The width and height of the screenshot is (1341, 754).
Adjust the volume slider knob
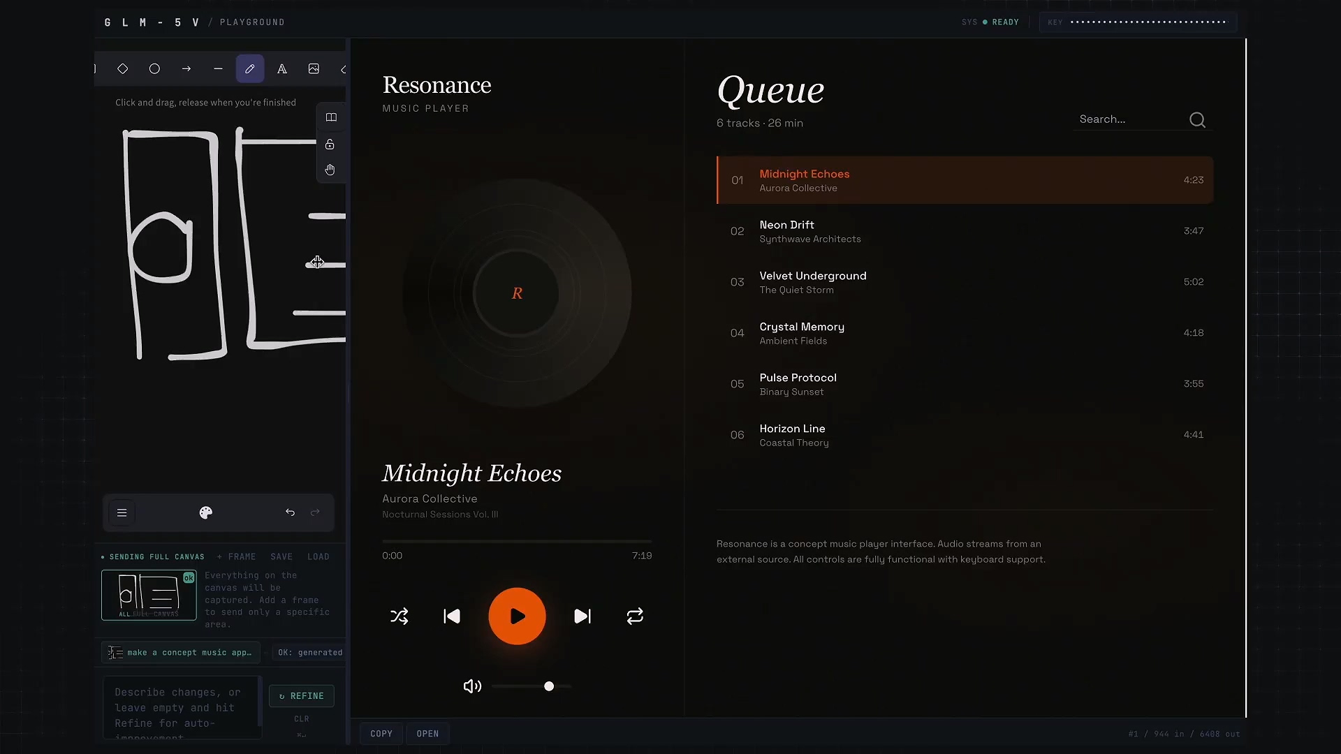[x=549, y=686]
